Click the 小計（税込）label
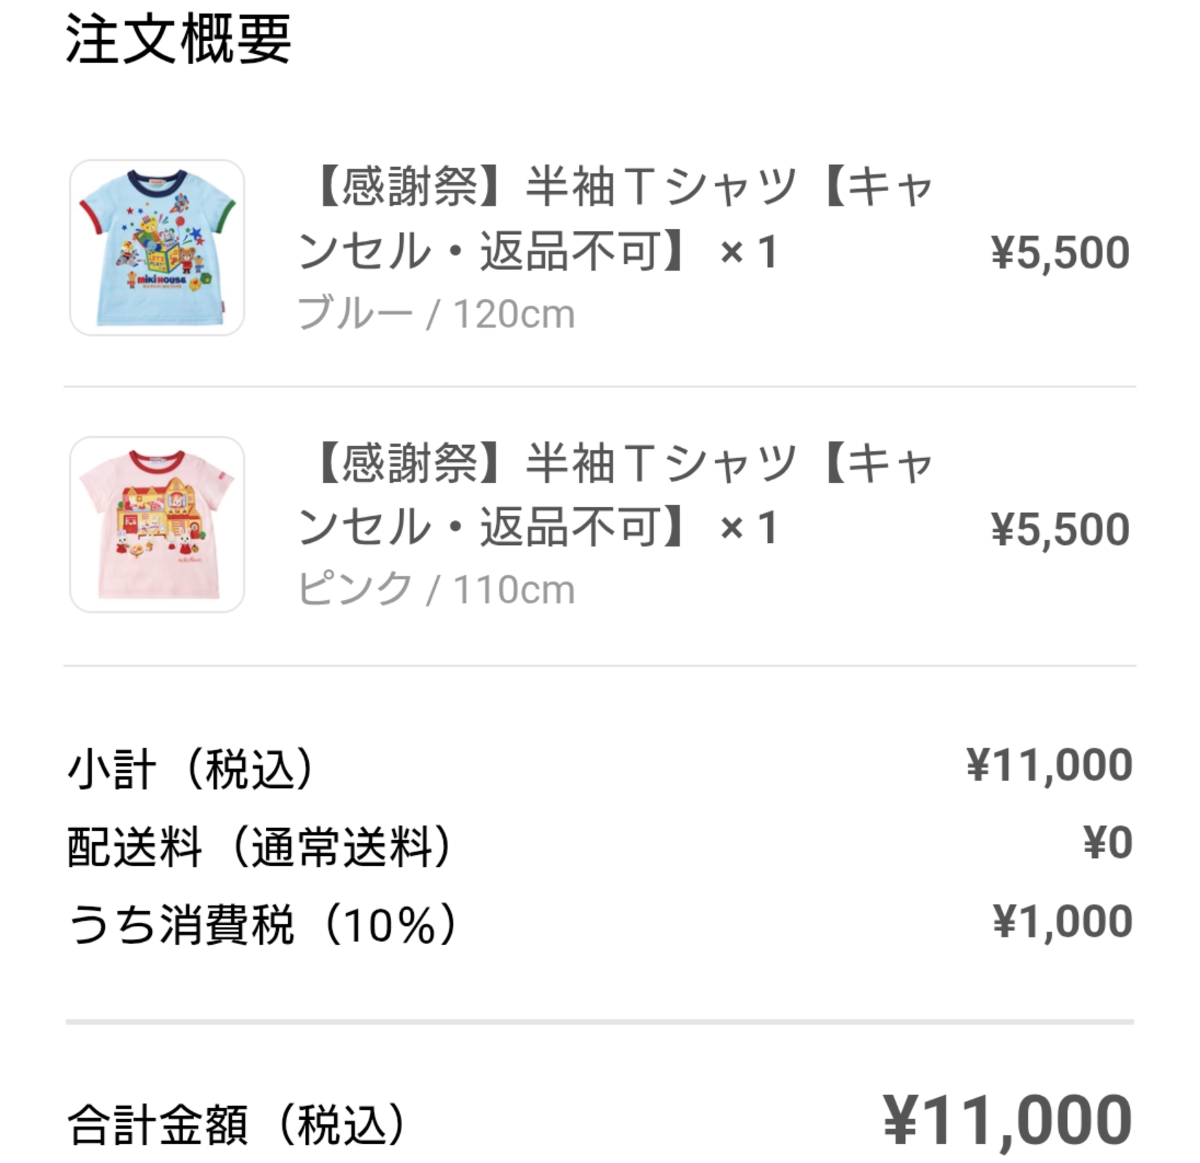This screenshot has width=1200, height=1163. click(x=191, y=768)
